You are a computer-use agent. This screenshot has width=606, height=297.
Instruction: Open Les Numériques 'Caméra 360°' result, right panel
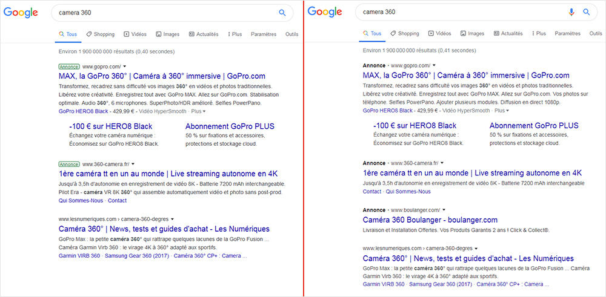pyautogui.click(x=468, y=258)
